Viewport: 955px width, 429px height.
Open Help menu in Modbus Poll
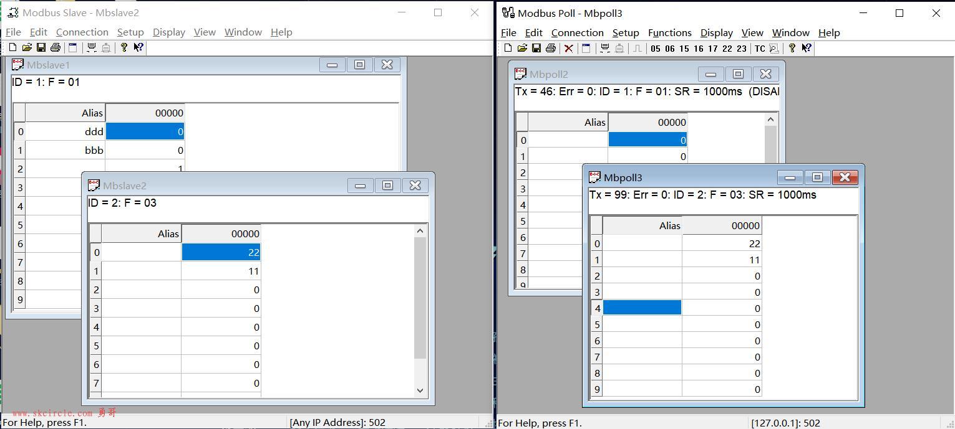coord(829,33)
